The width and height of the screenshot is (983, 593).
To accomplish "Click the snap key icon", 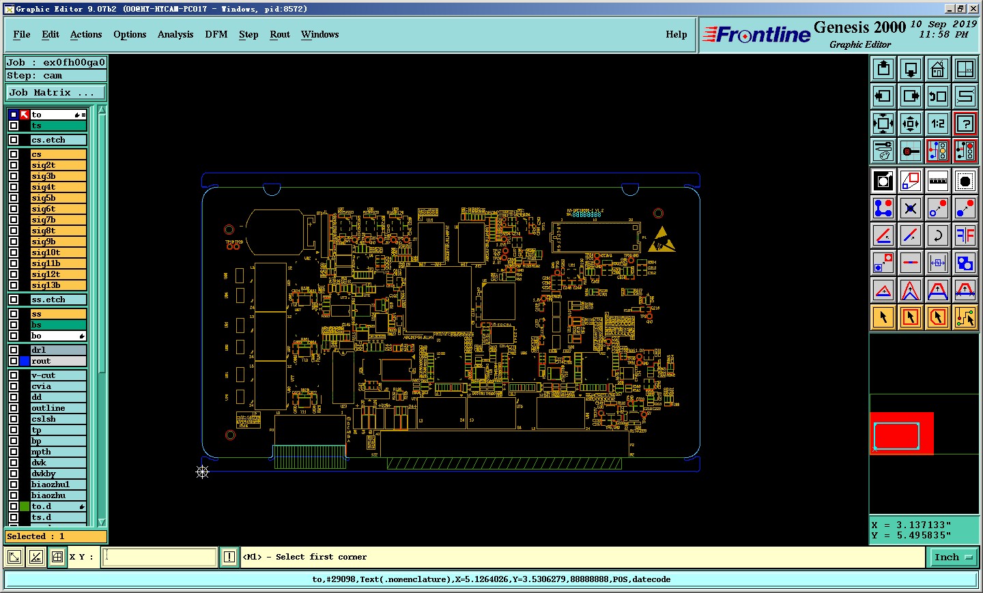I will click(911, 151).
